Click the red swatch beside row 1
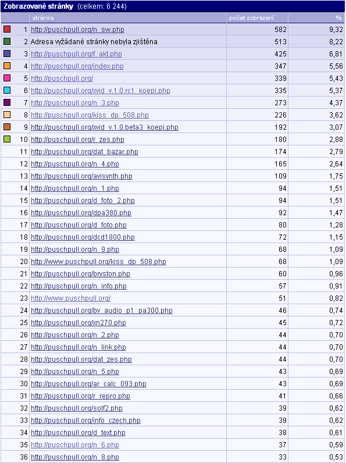 click(7, 29)
